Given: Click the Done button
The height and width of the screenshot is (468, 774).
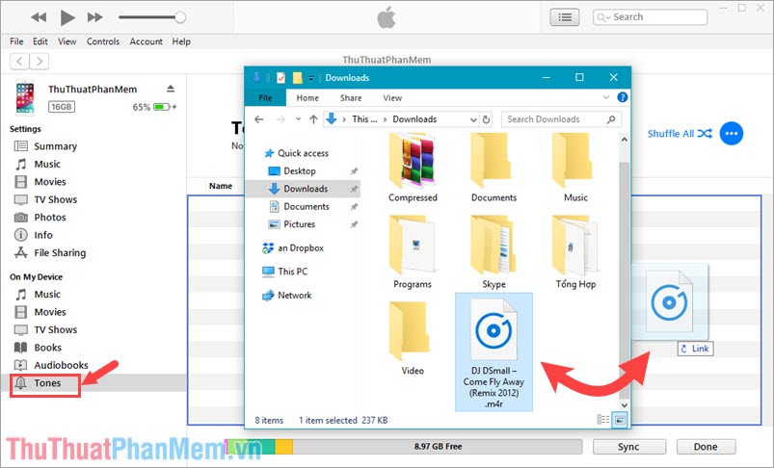Looking at the screenshot, I should click(706, 447).
